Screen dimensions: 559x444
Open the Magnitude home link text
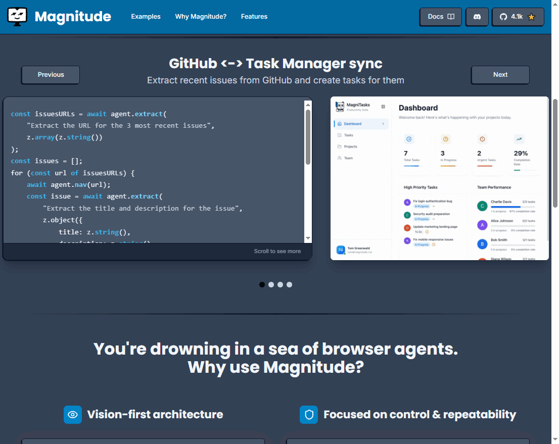point(73,16)
